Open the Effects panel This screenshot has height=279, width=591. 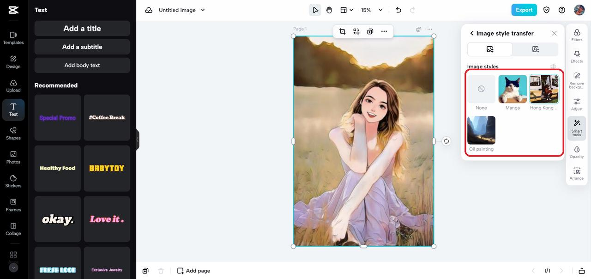point(577,56)
